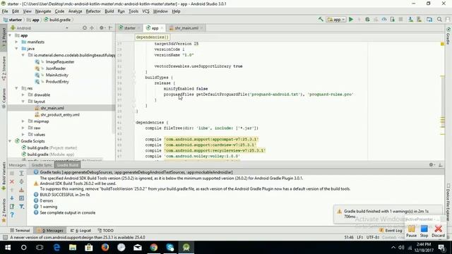This screenshot has height=254, width=452.
Task: Open the Terminal tool window
Action: click(x=20, y=231)
